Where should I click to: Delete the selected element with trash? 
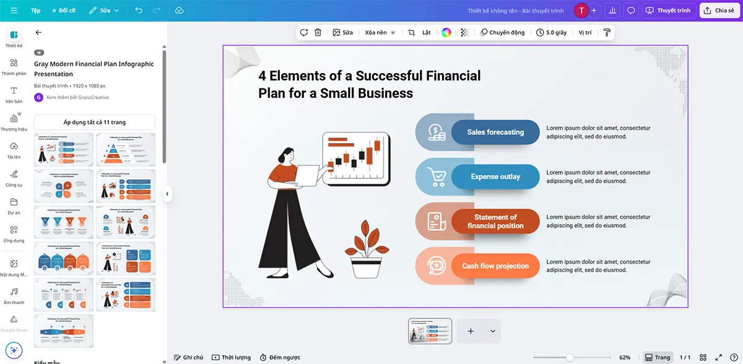(318, 32)
